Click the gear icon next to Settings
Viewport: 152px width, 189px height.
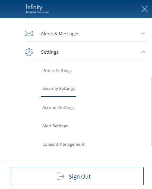coord(29,52)
